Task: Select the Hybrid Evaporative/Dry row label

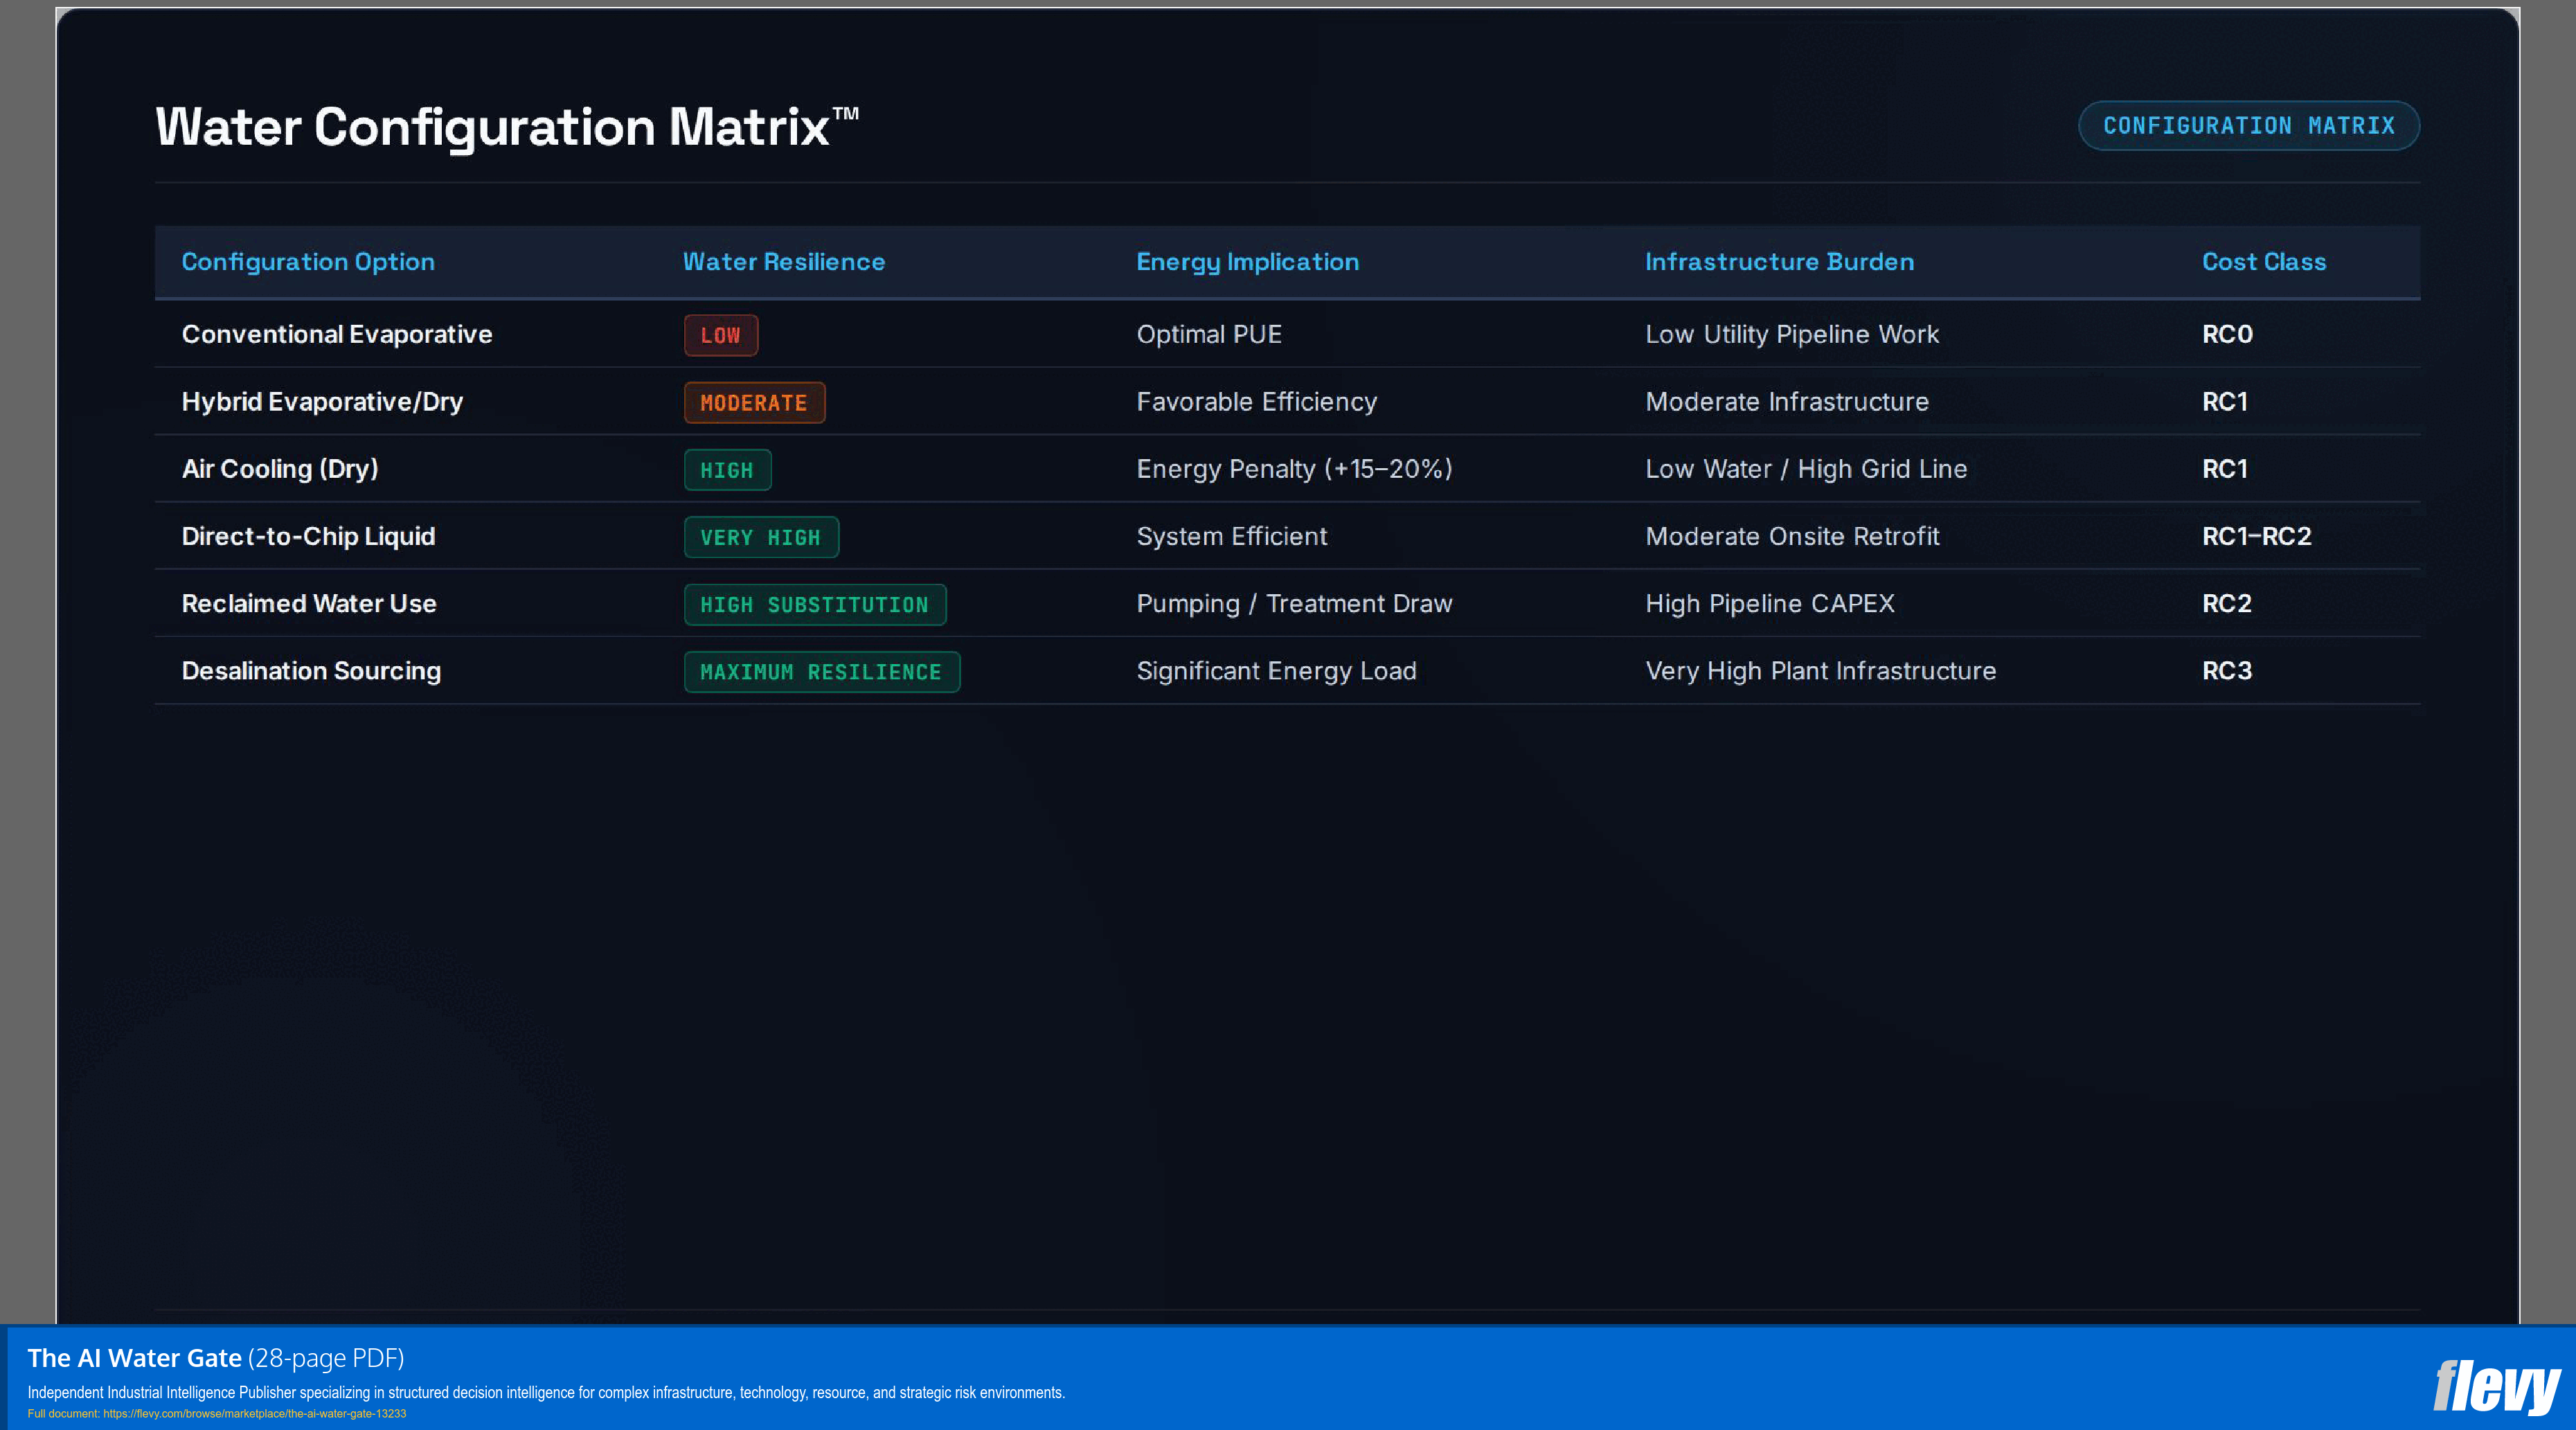Action: (322, 402)
